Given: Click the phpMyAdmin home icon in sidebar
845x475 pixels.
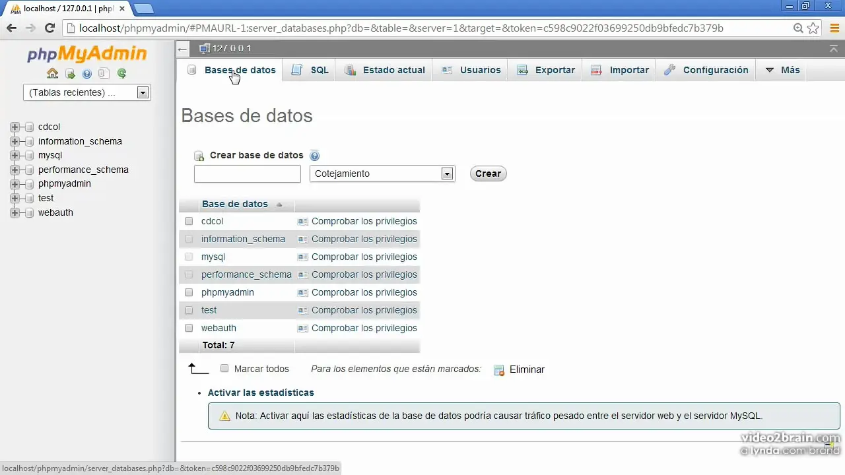Looking at the screenshot, I should click(x=52, y=73).
